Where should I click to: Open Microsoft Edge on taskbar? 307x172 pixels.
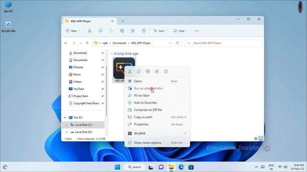(181, 167)
